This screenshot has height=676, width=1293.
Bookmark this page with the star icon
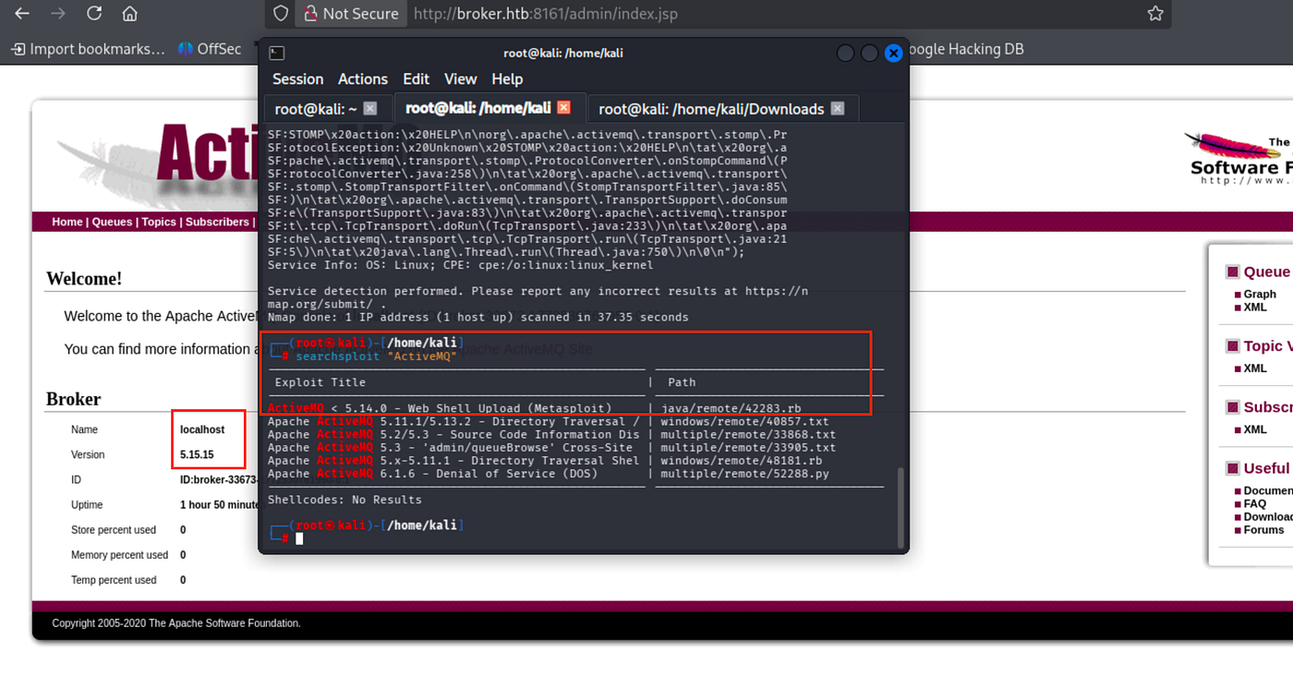(x=1155, y=14)
